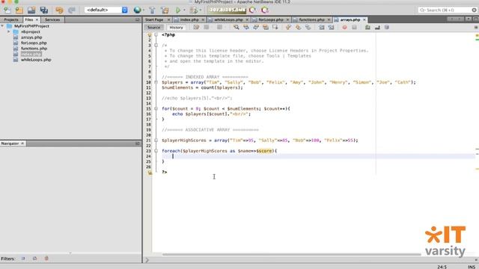Open the dropdown arrow beside Debug Project

(201, 10)
